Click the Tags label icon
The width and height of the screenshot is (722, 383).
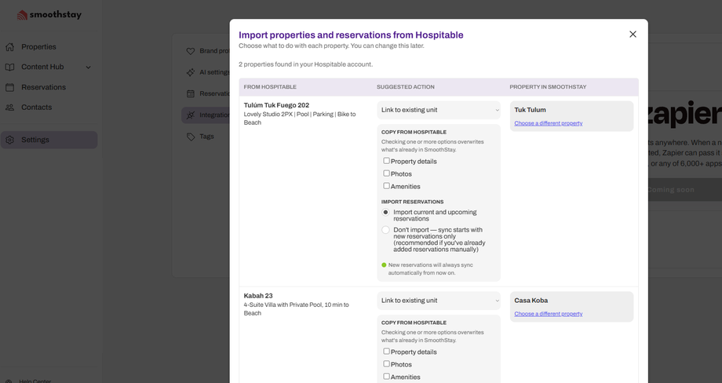191,137
